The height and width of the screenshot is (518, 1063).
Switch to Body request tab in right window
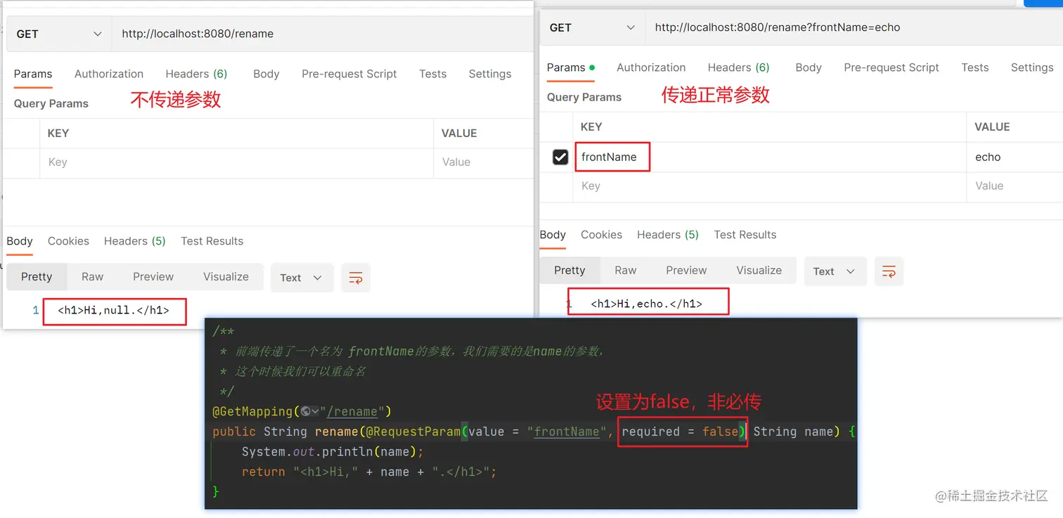click(x=808, y=67)
